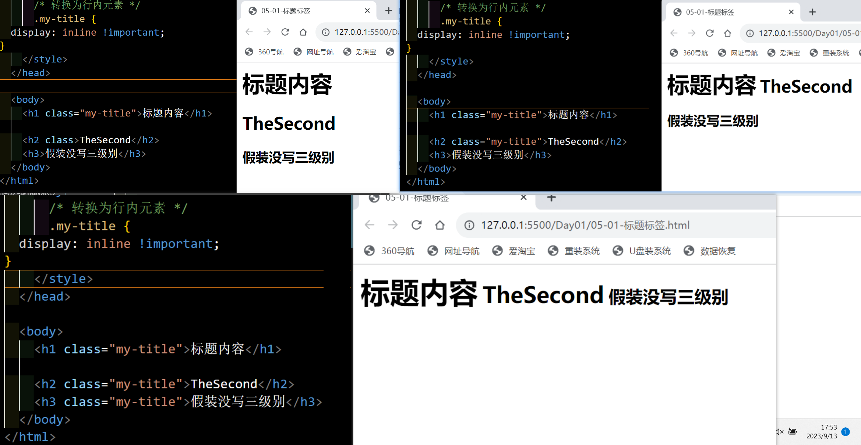Focus the upper-left browser address bar URL
The image size is (861, 445).
coord(367,32)
